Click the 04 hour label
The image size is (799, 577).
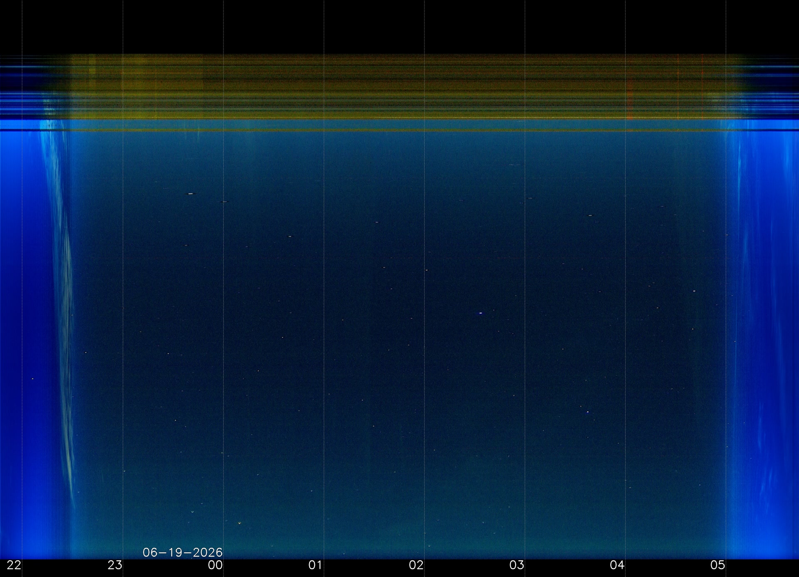pyautogui.click(x=617, y=565)
